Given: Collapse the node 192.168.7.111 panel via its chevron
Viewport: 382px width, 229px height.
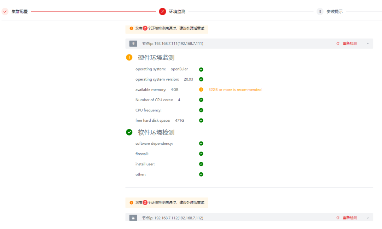Looking at the screenshot, I should point(367,44).
